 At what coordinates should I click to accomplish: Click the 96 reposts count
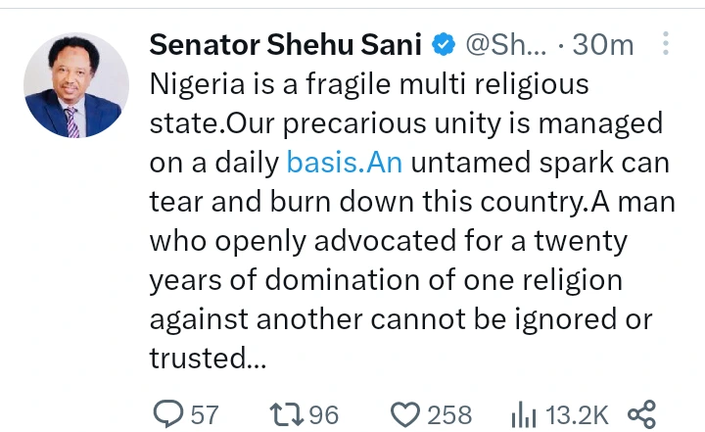coord(322,413)
